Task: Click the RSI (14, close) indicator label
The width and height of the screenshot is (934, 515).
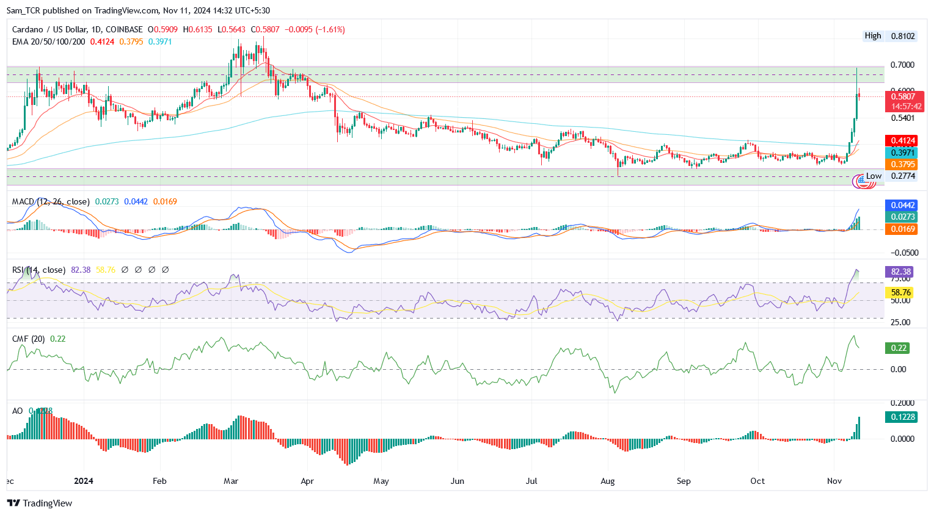Action: click(x=38, y=270)
